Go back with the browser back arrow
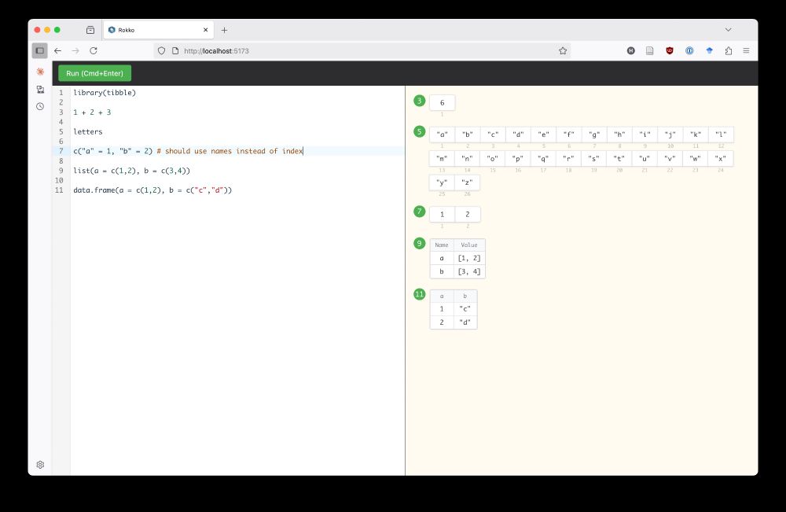 coord(57,50)
